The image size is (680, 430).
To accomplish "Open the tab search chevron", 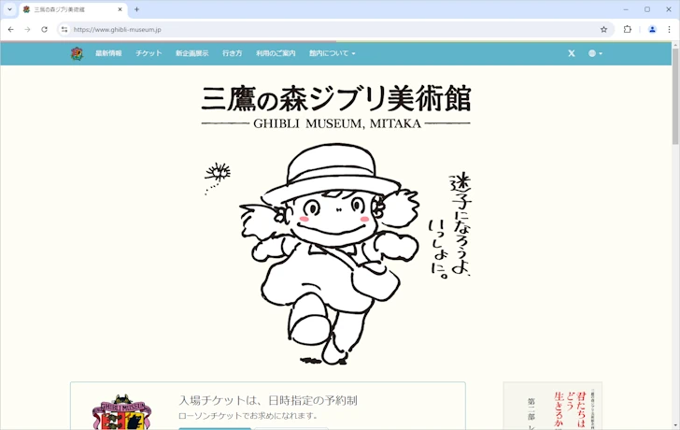I will 9,9.
